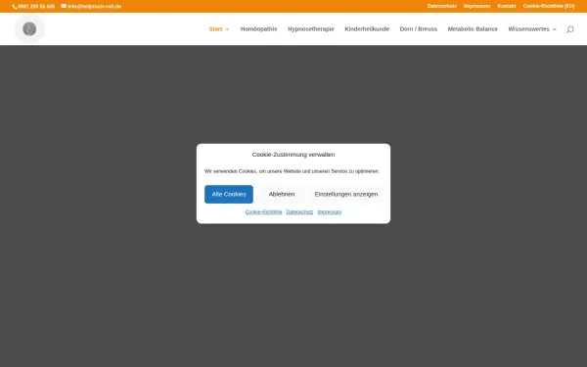Go to Kinderheilkunde menu item
This screenshot has width=587, height=367.
[x=367, y=28]
